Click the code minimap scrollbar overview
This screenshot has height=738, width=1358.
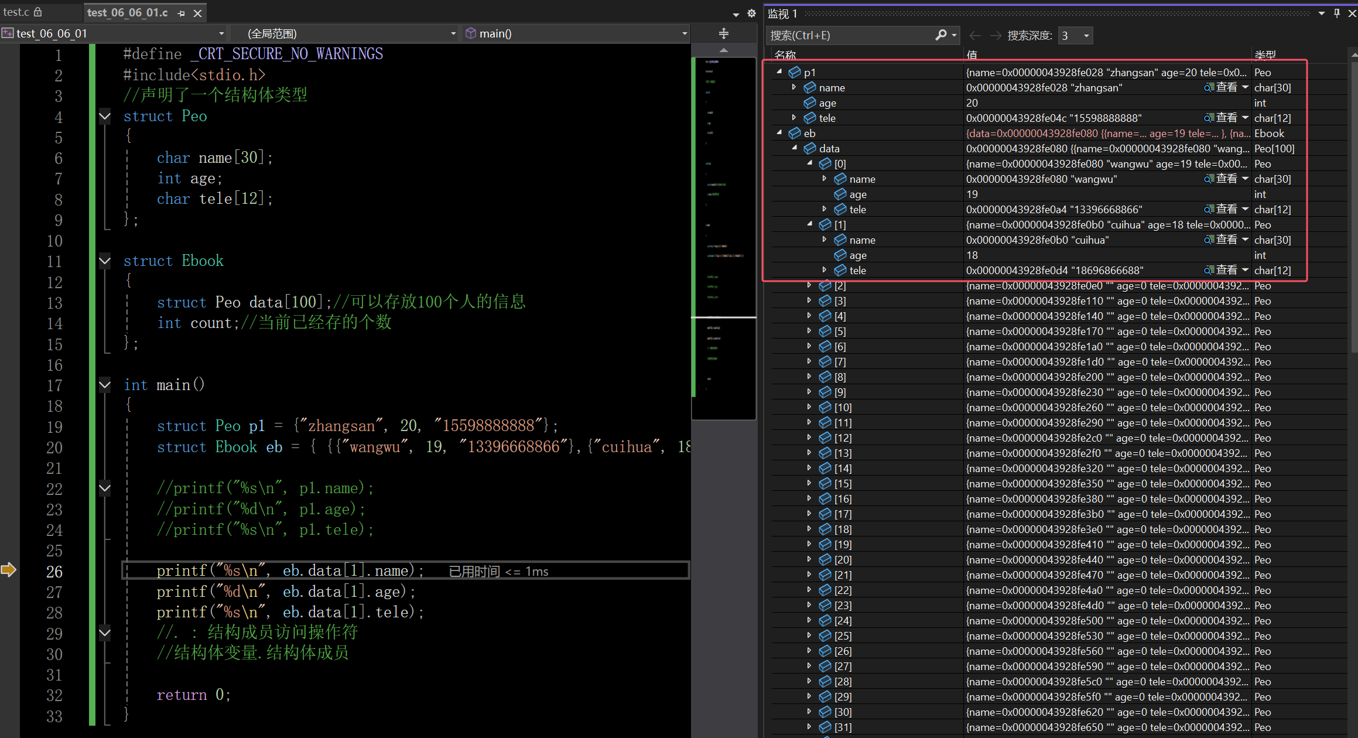click(x=724, y=234)
